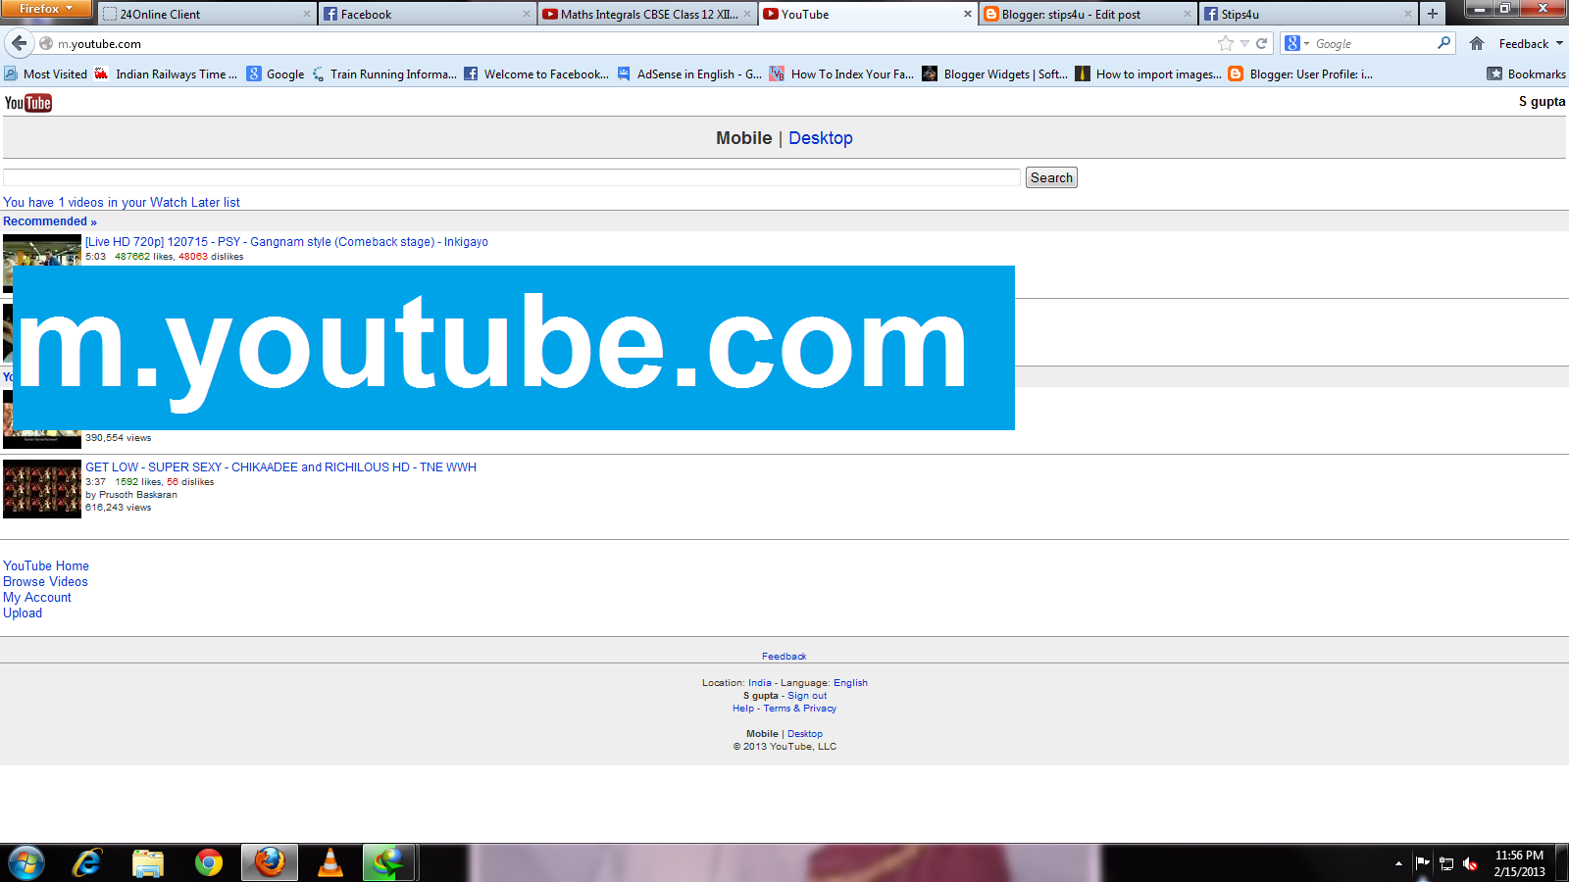Viewport: 1569px width, 882px height.
Task: Switch to Maths Integrals CBSE tab
Action: click(647, 14)
